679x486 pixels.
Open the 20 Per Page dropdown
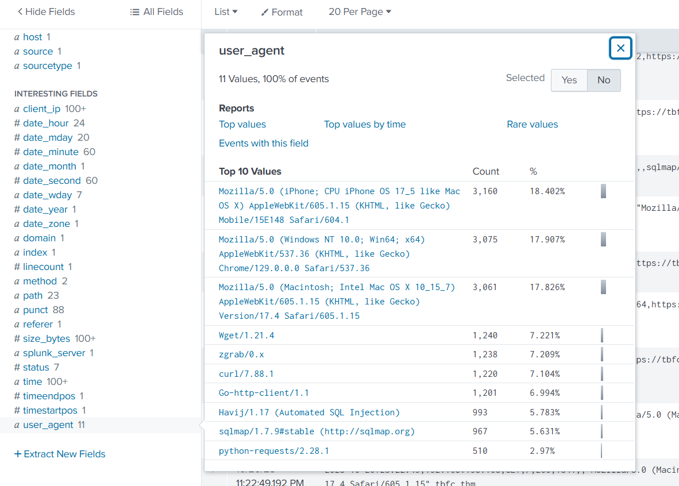(360, 11)
